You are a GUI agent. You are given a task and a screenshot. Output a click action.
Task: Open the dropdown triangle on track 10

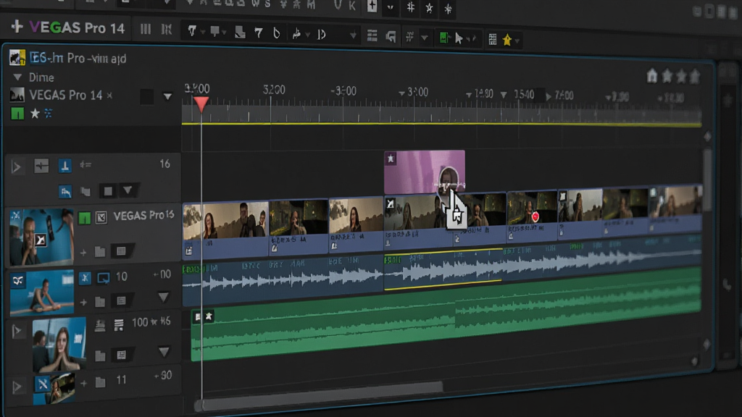[x=163, y=297]
